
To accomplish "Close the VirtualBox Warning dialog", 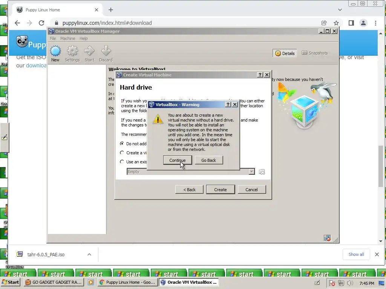I will click(235, 105).
